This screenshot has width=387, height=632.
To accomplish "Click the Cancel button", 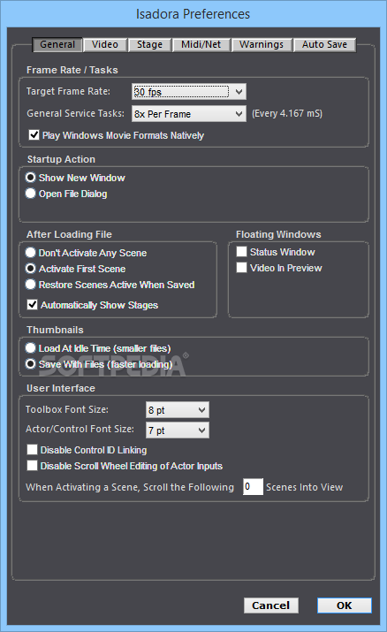I will click(x=271, y=605).
